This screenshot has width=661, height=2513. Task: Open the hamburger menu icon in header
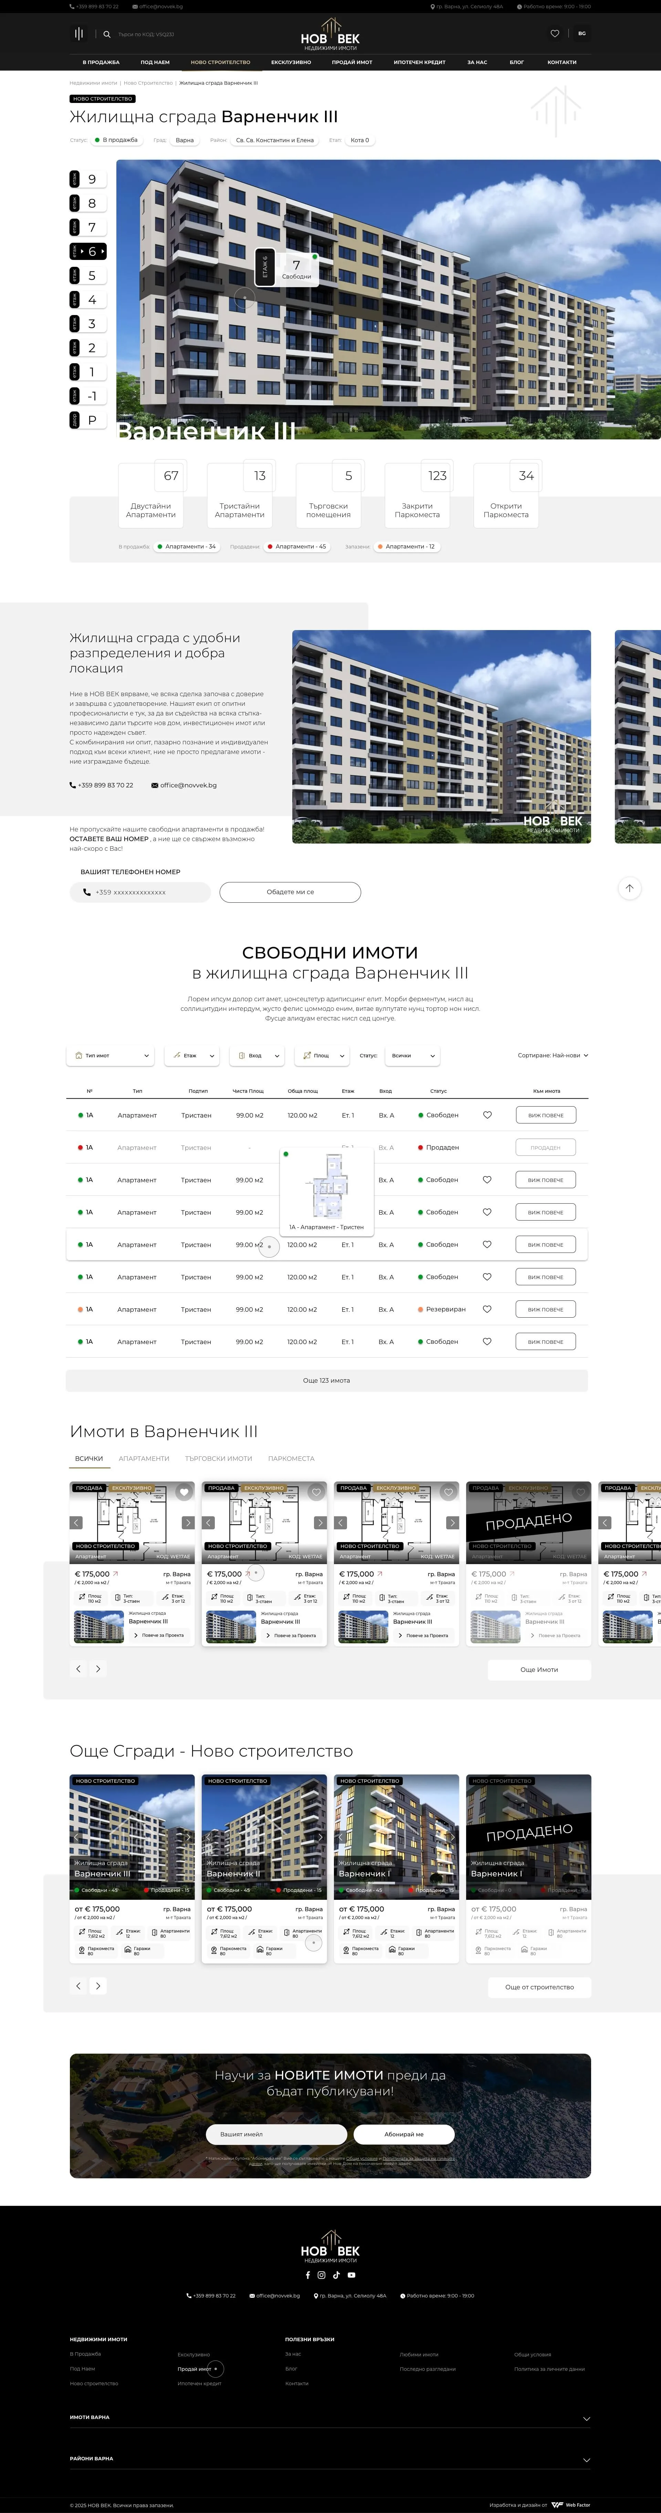(x=79, y=34)
